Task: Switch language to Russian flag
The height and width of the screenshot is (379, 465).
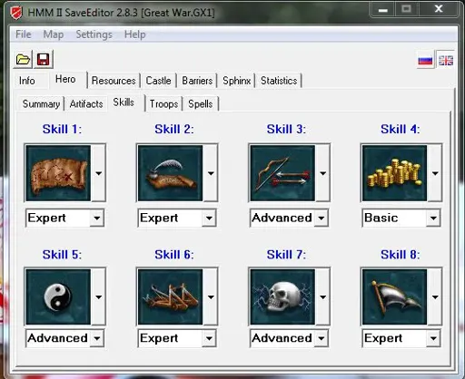Action: coord(425,60)
